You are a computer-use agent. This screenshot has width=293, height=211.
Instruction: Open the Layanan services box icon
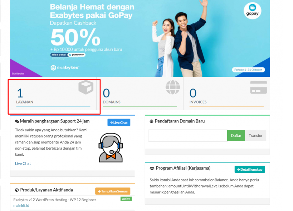point(86,87)
